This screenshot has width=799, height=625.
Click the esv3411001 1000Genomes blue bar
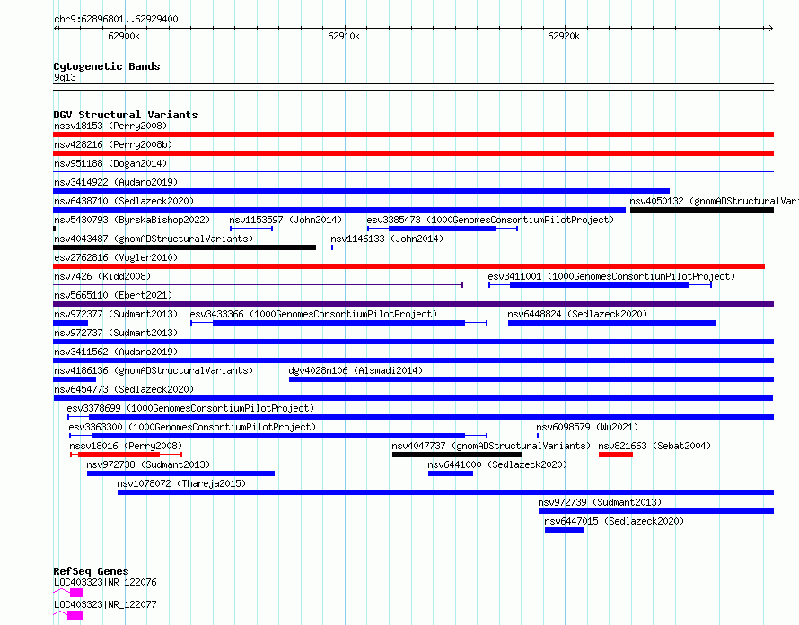click(600, 285)
